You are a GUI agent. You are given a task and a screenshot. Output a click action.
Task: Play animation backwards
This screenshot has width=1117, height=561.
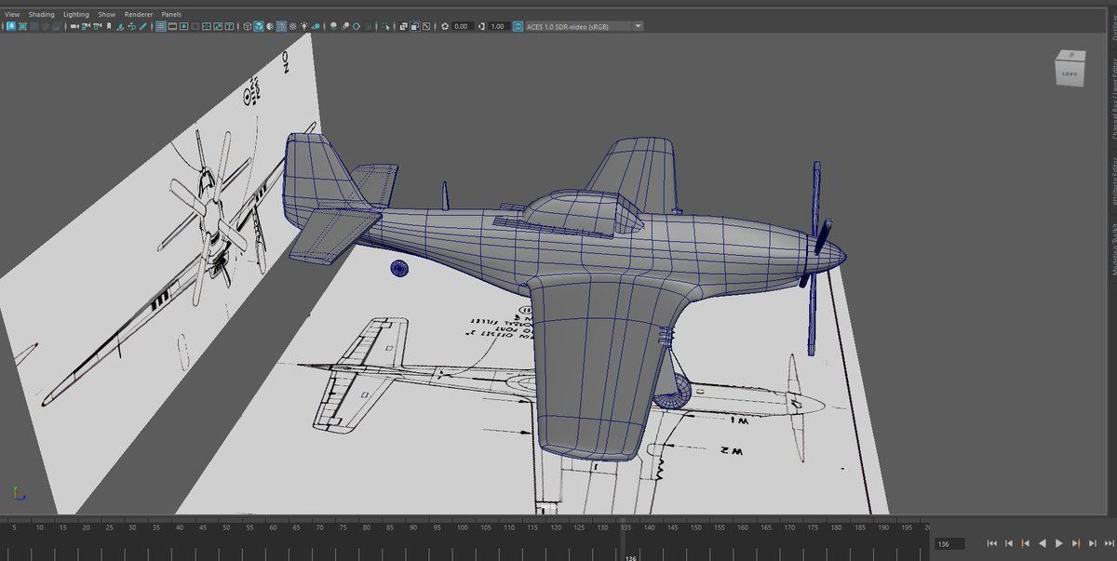(x=1042, y=543)
